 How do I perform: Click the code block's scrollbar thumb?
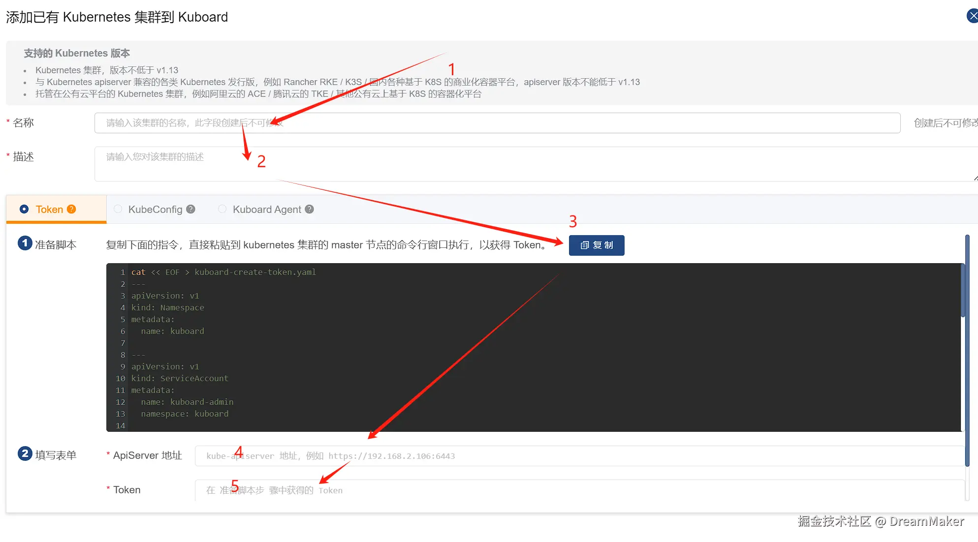tap(963, 290)
